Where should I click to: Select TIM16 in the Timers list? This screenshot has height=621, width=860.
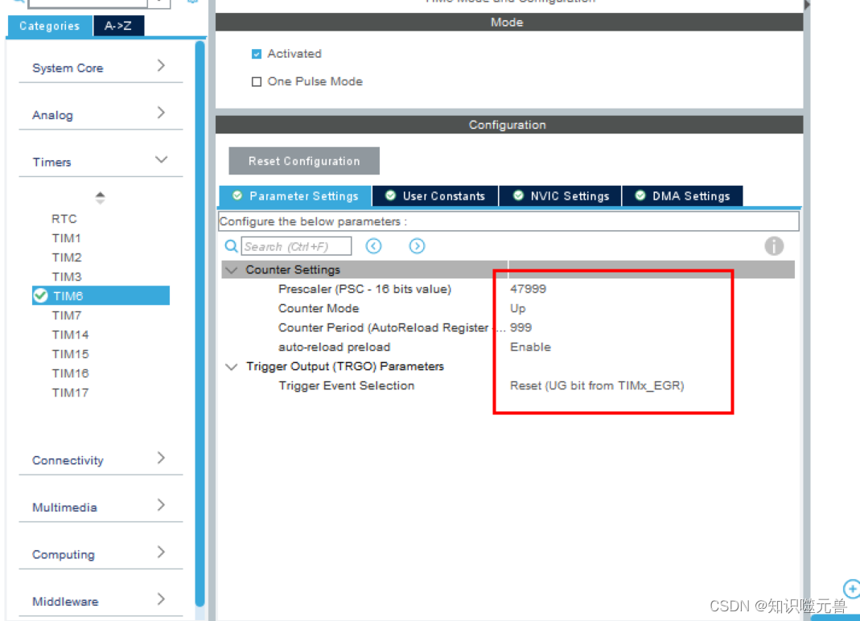tap(70, 373)
